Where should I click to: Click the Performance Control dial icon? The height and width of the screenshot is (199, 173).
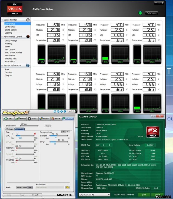[x=28, y=37]
